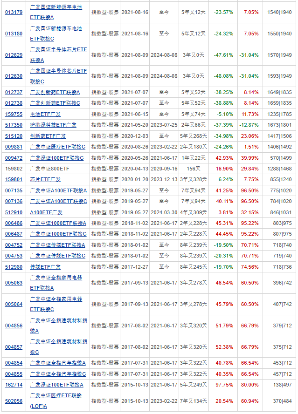
Task: Click fund code 007136
Action: (x=14, y=202)
